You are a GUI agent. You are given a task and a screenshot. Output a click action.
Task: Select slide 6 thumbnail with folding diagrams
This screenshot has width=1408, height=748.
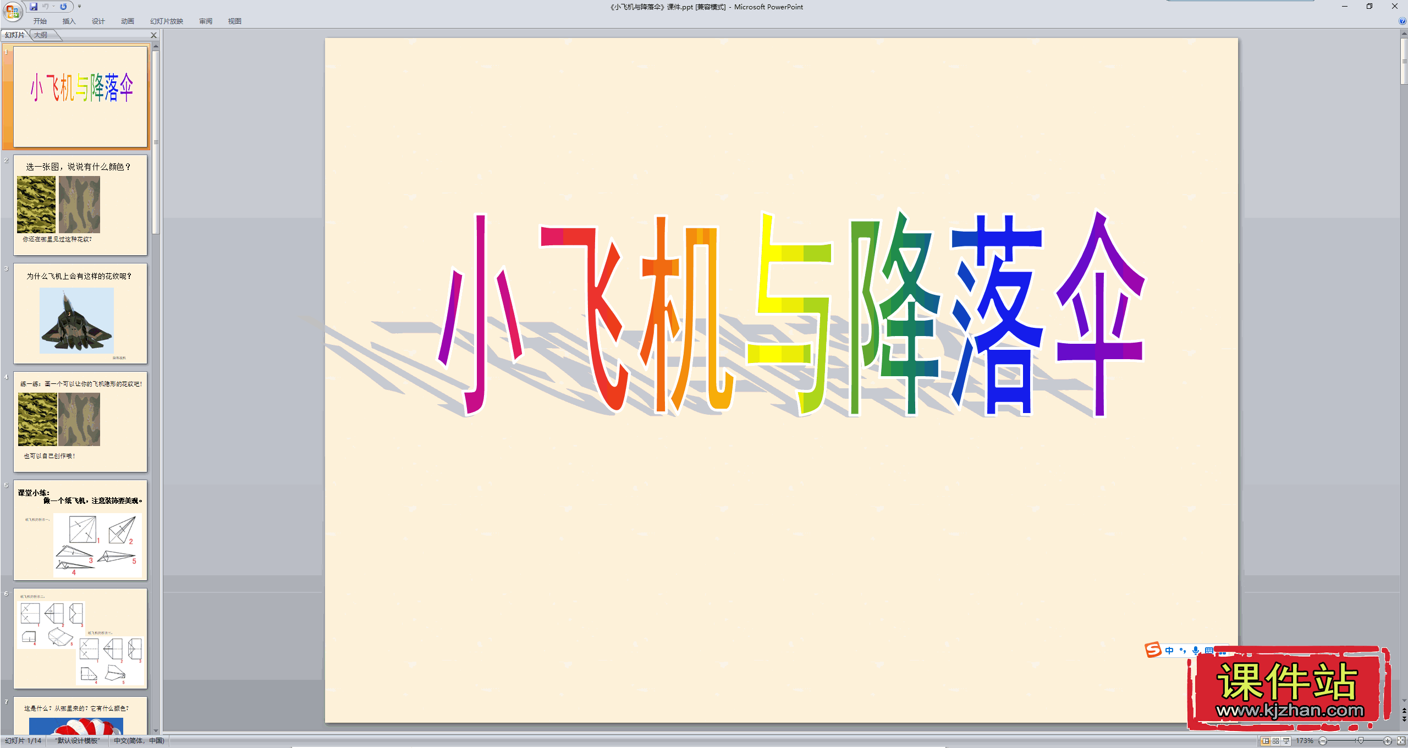(x=80, y=638)
